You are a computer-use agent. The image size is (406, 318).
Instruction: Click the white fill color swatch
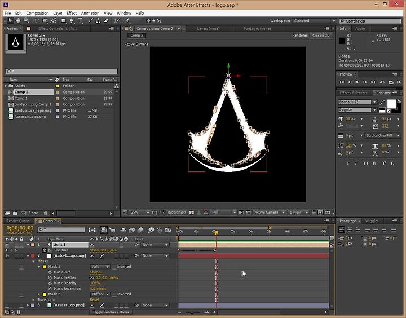click(x=391, y=104)
